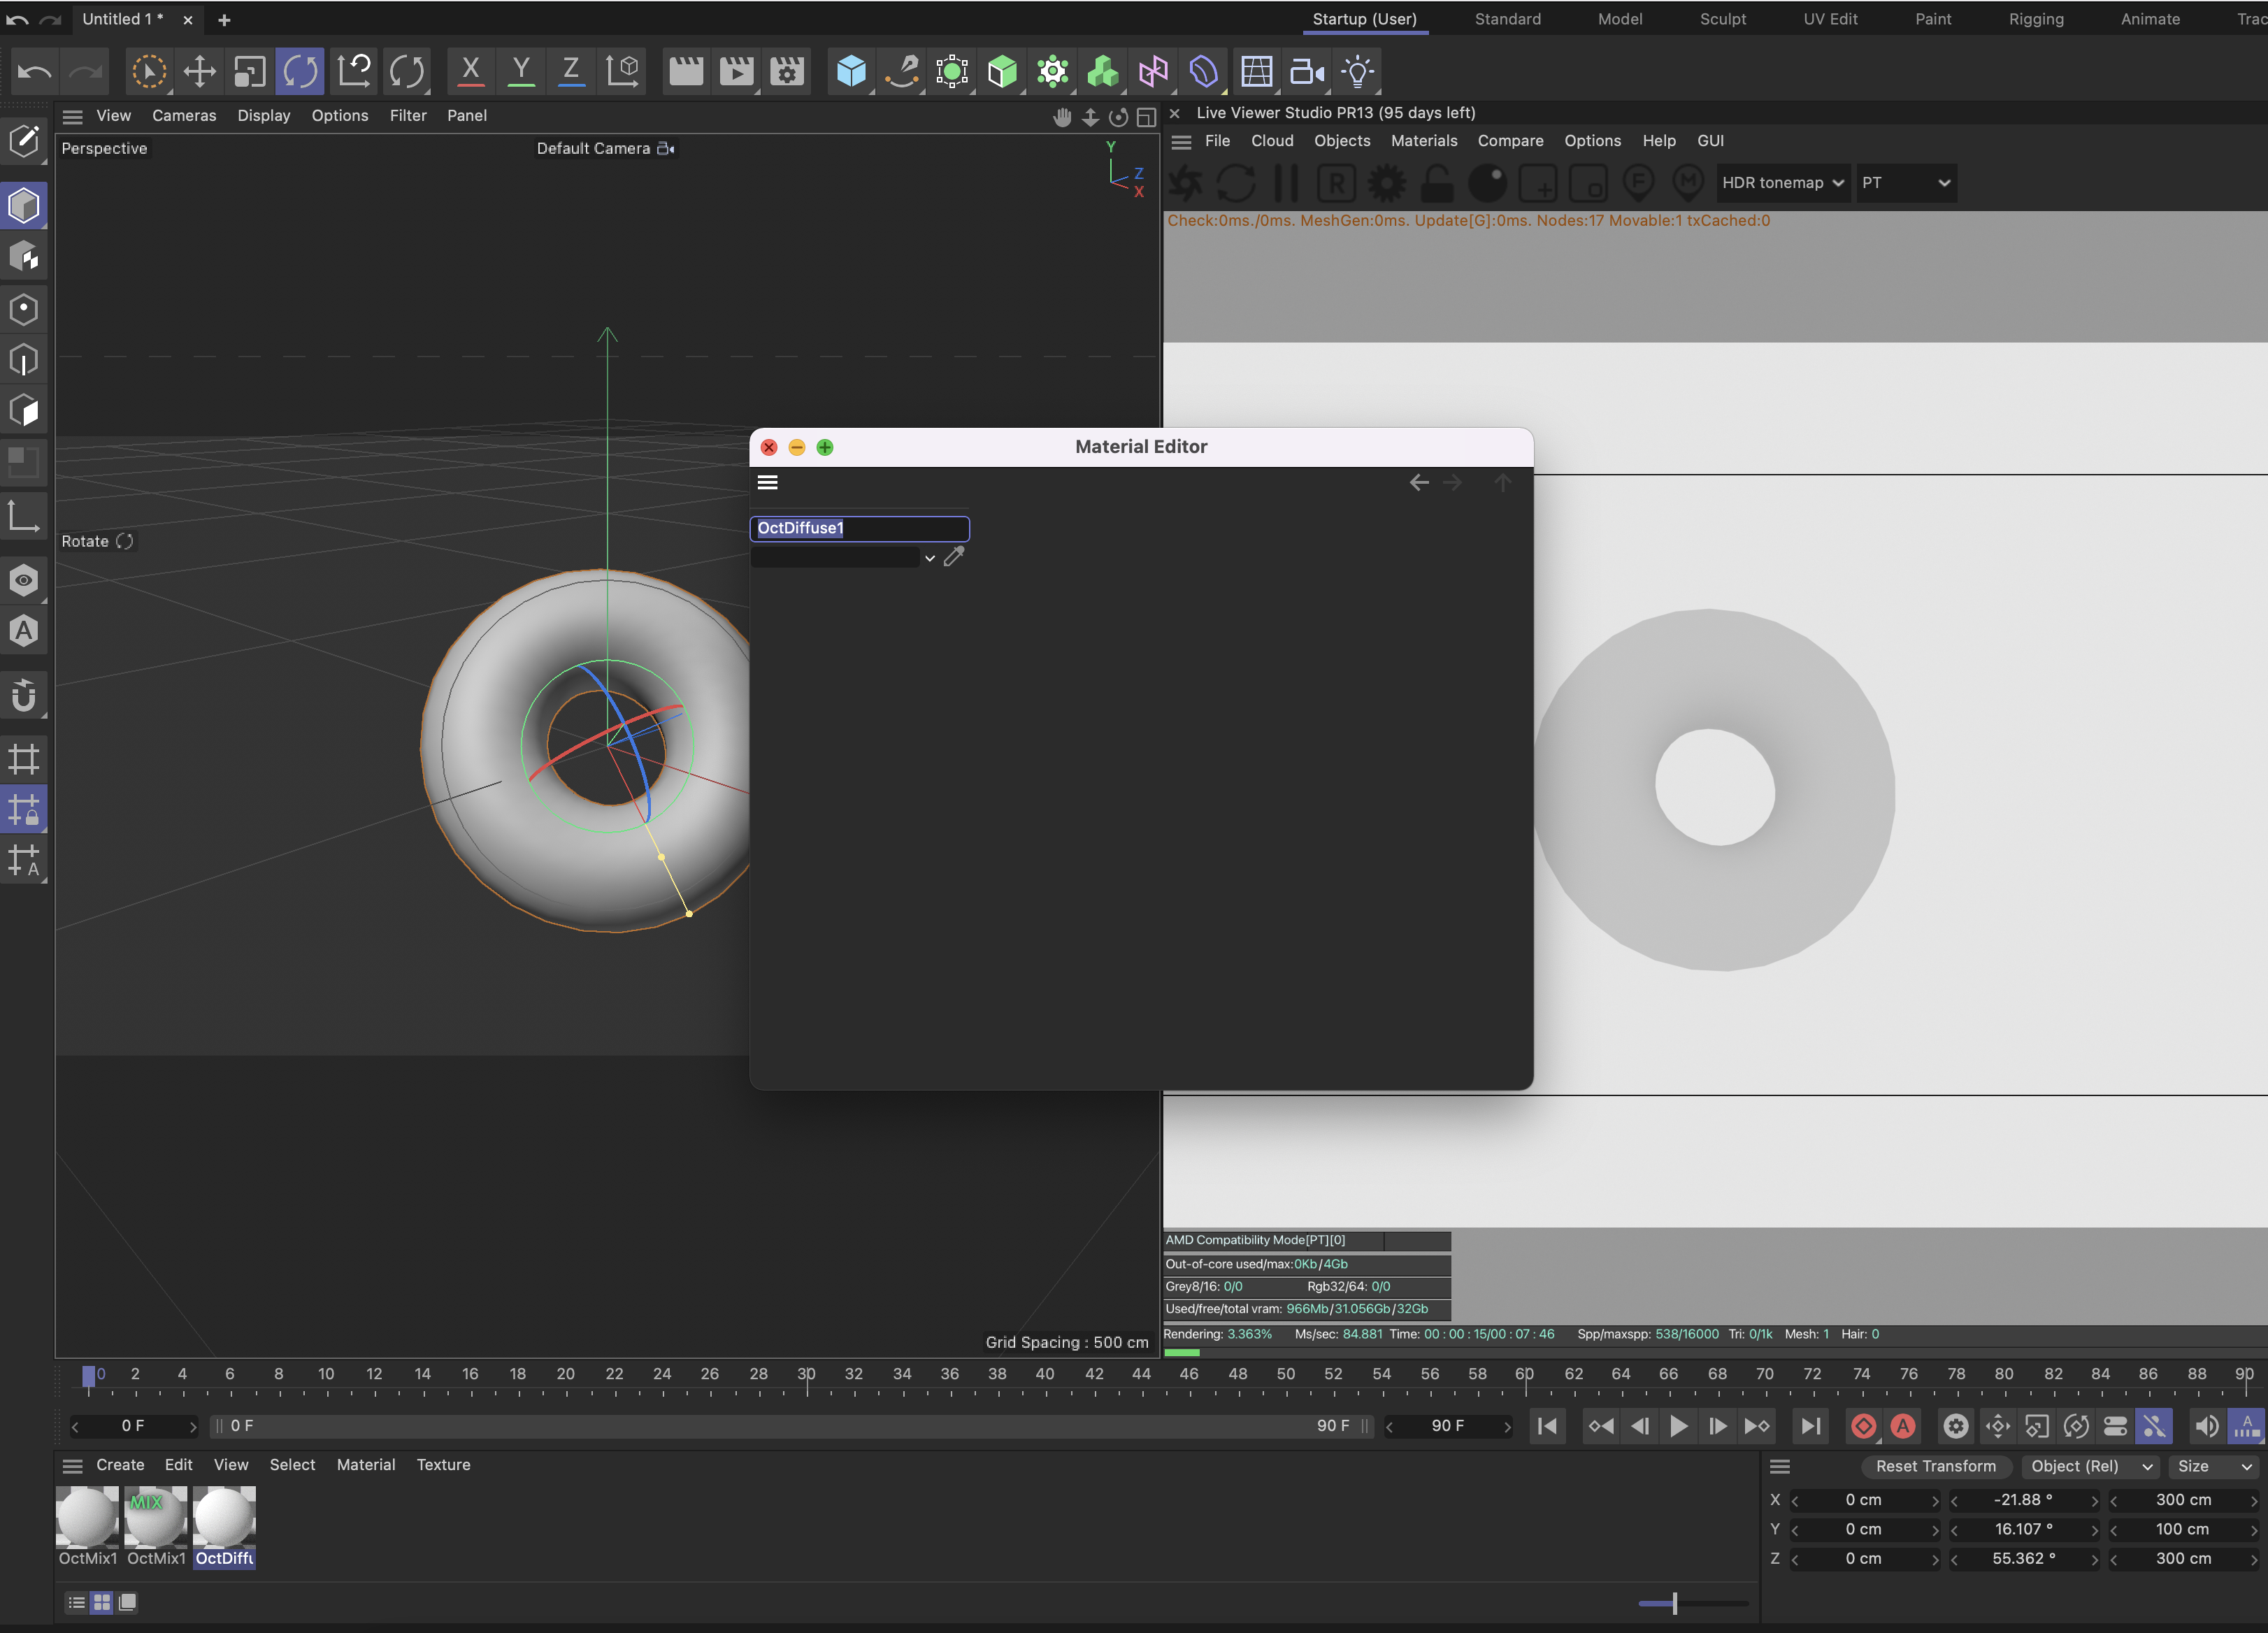Open the Cameras viewport menu
The height and width of the screenshot is (1633, 2268).
tap(184, 116)
